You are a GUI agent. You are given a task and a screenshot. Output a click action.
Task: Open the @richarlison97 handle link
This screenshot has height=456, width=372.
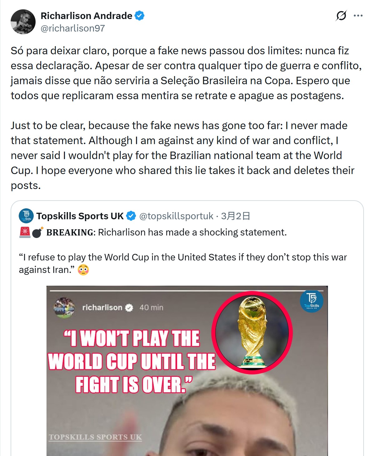click(73, 28)
